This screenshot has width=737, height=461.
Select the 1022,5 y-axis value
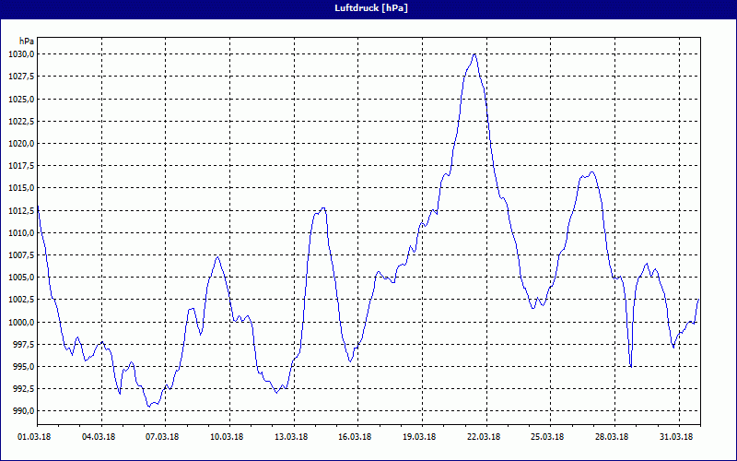tap(21, 121)
